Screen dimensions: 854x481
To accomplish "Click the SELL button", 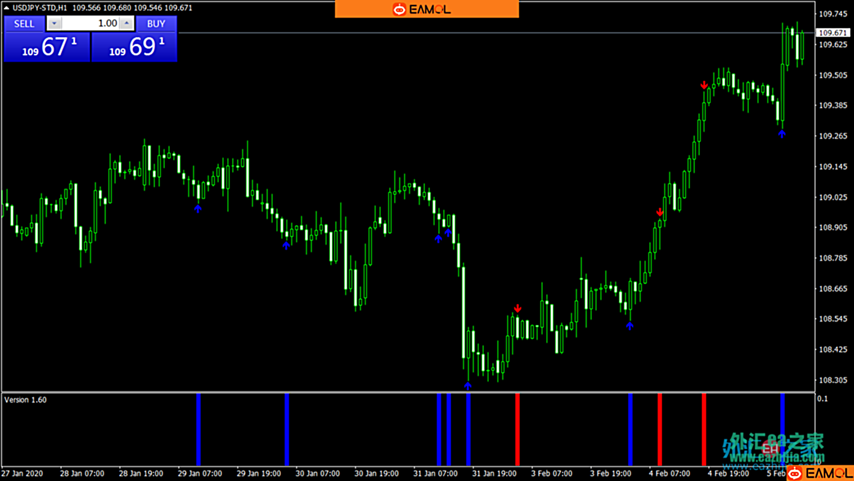I will pos(24,24).
